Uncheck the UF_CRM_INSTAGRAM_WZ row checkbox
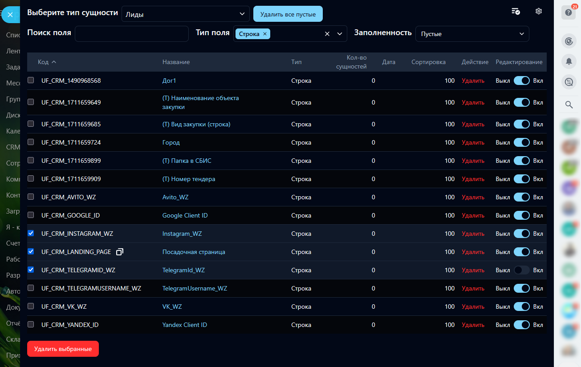 coord(31,234)
